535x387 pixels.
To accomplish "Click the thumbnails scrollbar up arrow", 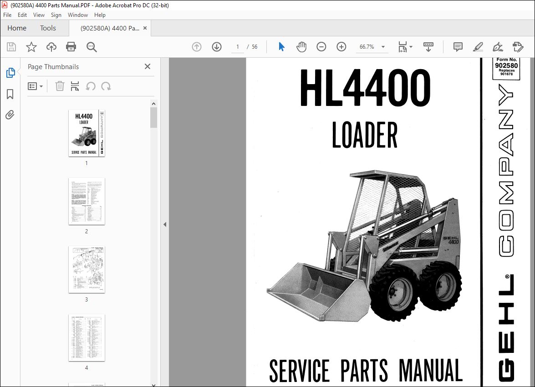I will point(153,104).
